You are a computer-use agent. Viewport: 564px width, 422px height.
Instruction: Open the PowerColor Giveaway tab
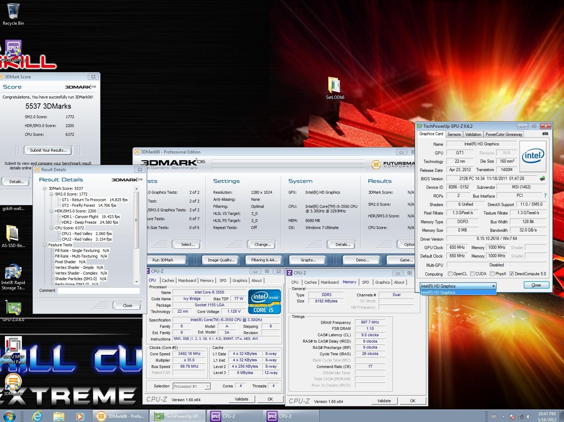point(504,134)
